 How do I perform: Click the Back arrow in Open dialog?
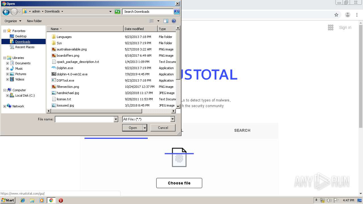click(6, 12)
